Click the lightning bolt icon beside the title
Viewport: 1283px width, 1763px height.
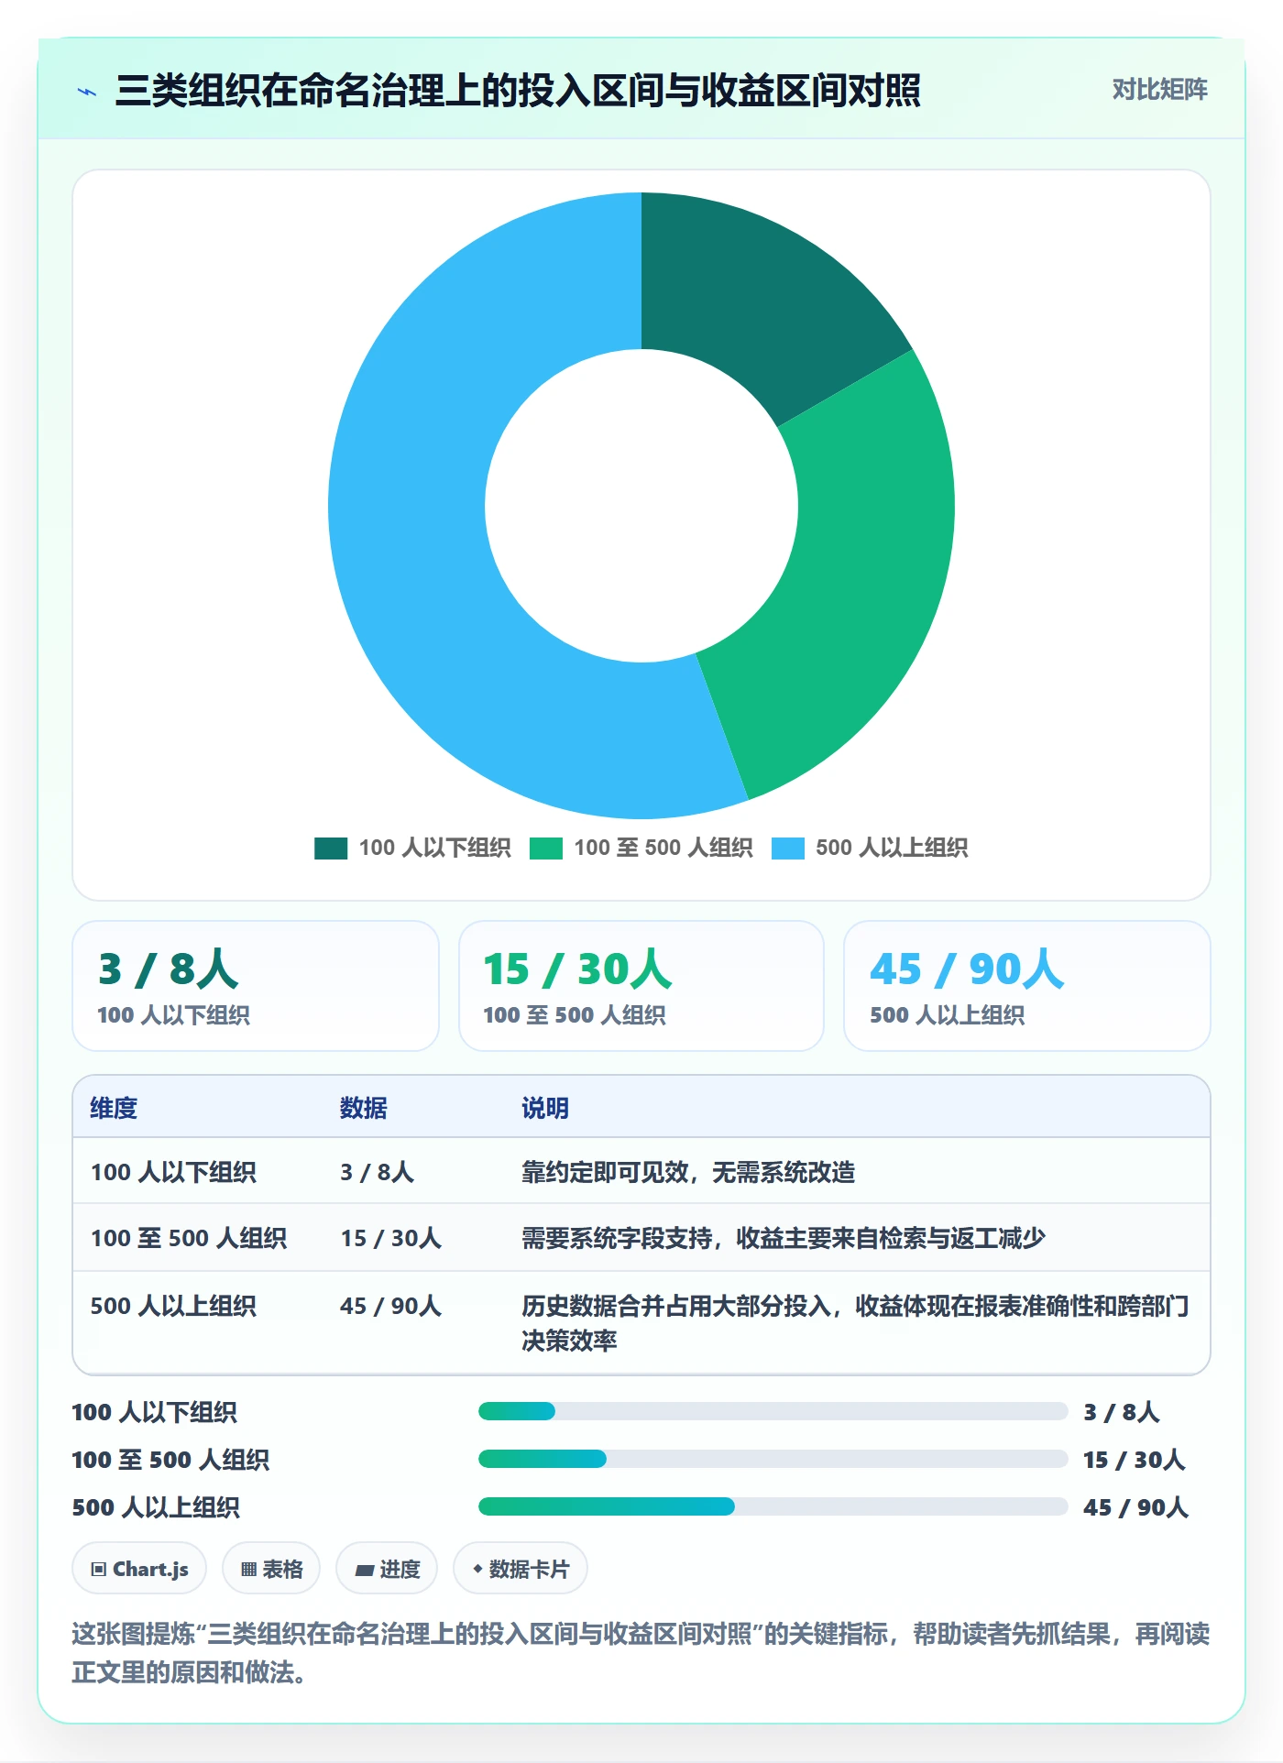pyautogui.click(x=87, y=92)
